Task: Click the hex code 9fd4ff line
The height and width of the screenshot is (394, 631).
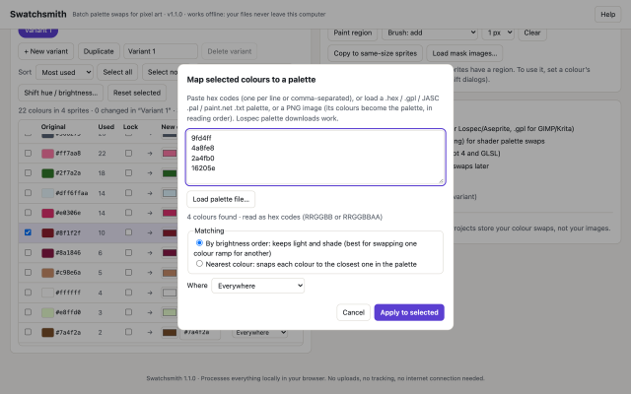Action: tap(201, 138)
